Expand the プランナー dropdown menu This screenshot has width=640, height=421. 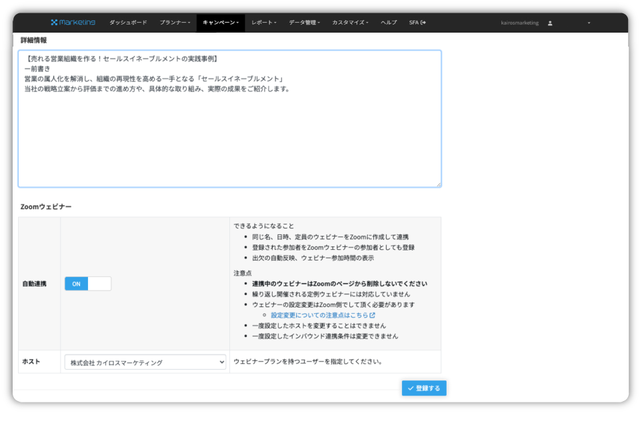tap(175, 22)
